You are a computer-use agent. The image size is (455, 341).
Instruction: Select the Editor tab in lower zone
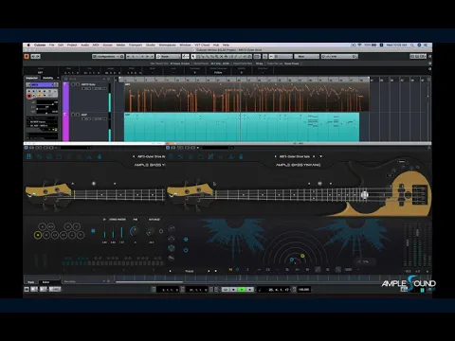pos(46,282)
